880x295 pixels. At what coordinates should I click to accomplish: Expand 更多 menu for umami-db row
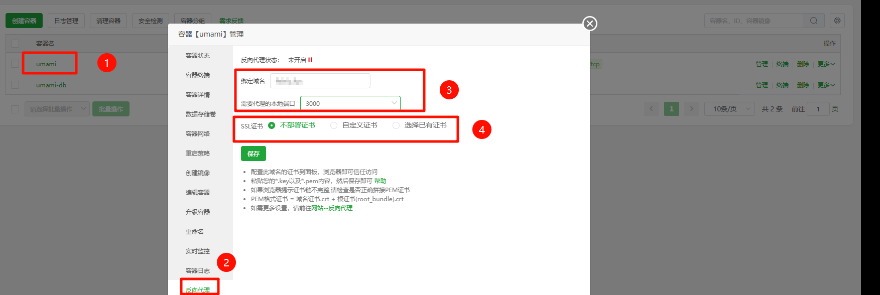tap(826, 85)
